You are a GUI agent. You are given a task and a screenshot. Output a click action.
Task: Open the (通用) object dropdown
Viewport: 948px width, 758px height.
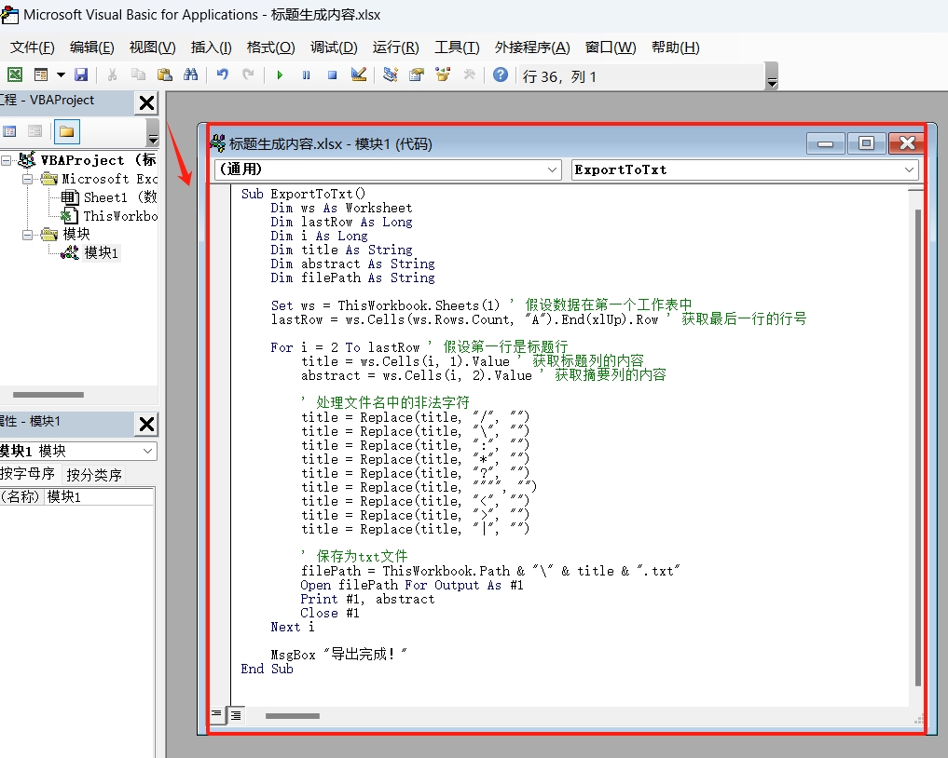(388, 169)
